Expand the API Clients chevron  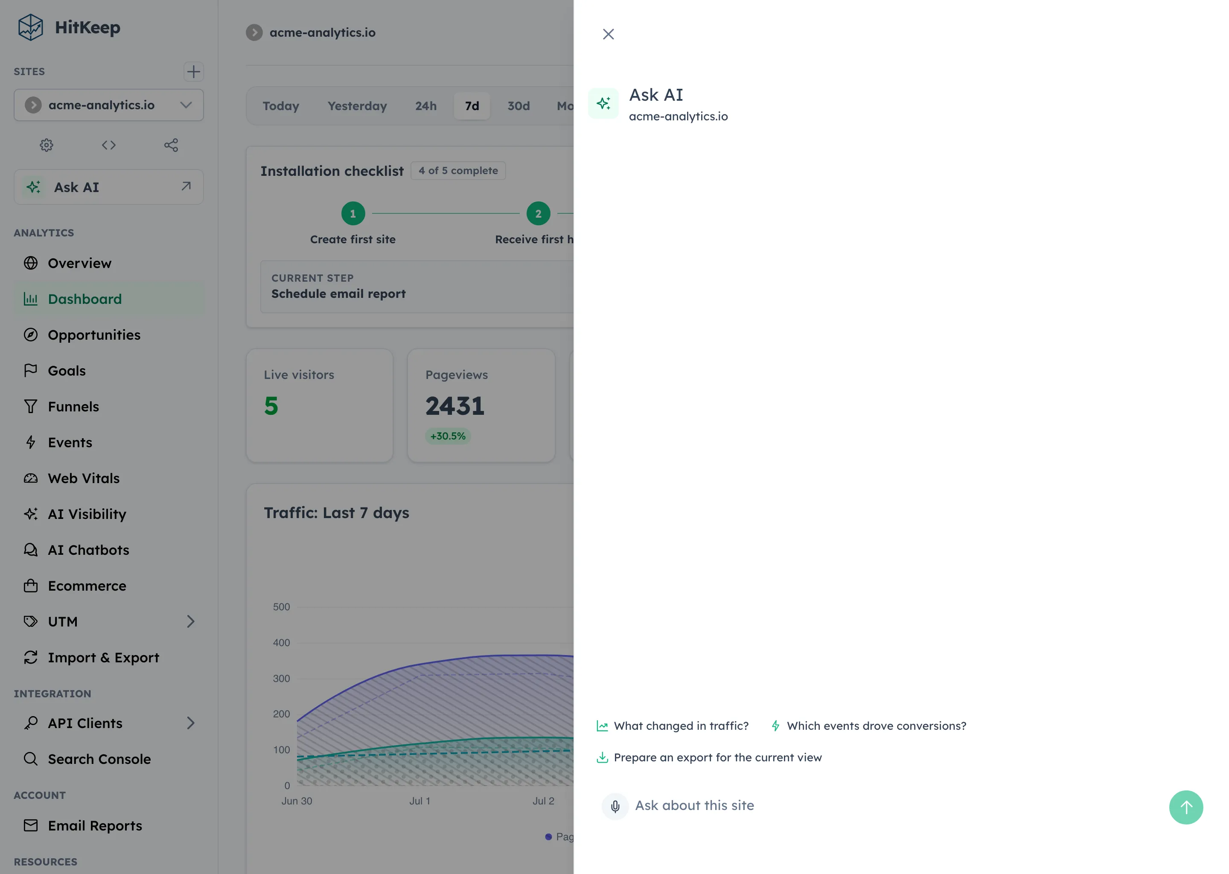coord(190,723)
